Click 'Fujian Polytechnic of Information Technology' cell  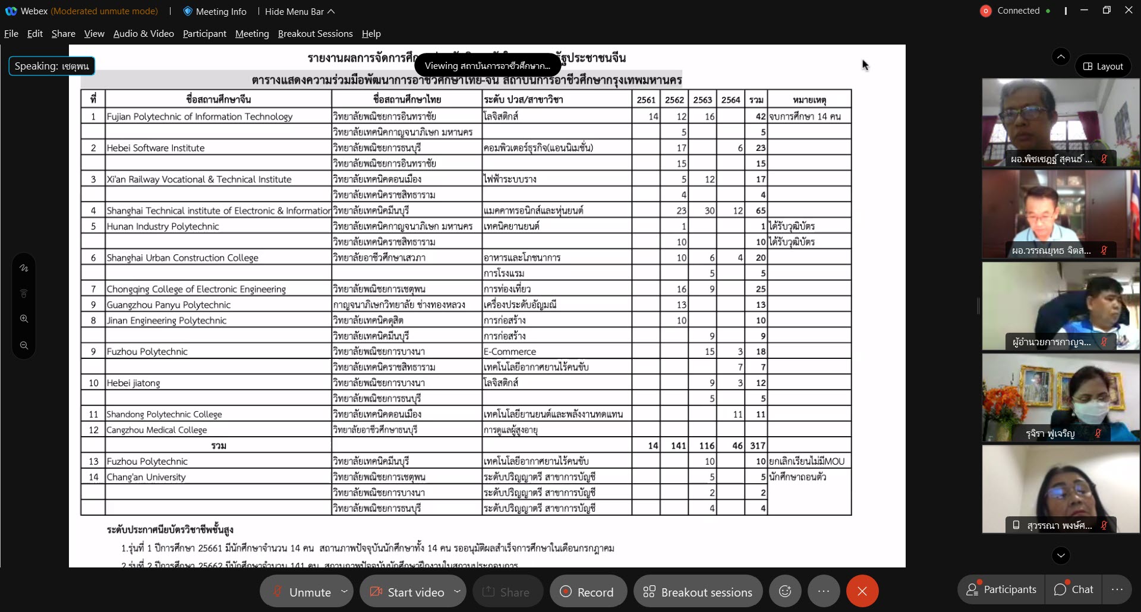click(218, 116)
